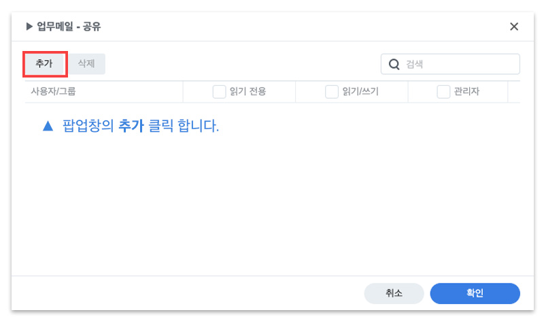544x323 pixels.
Task: Cancel the dialog with 취소
Action: point(394,293)
